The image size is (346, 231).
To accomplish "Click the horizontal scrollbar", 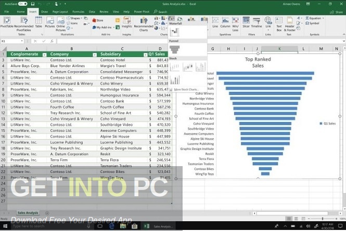I will pos(292,213).
